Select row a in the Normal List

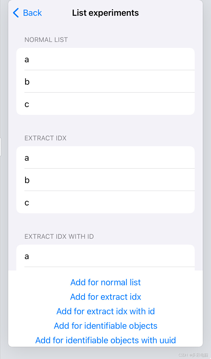tap(105, 59)
